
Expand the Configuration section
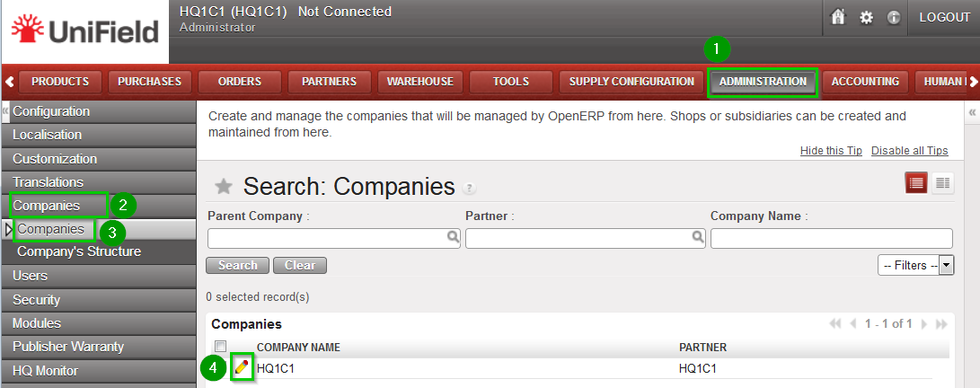click(99, 111)
